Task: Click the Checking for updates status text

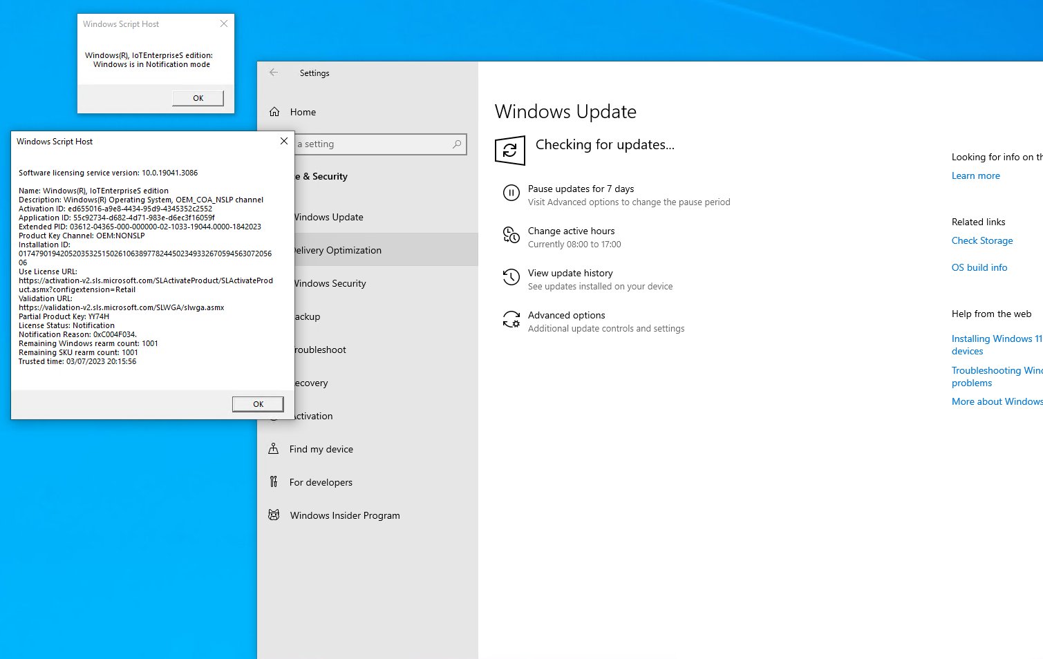Action: pos(605,144)
